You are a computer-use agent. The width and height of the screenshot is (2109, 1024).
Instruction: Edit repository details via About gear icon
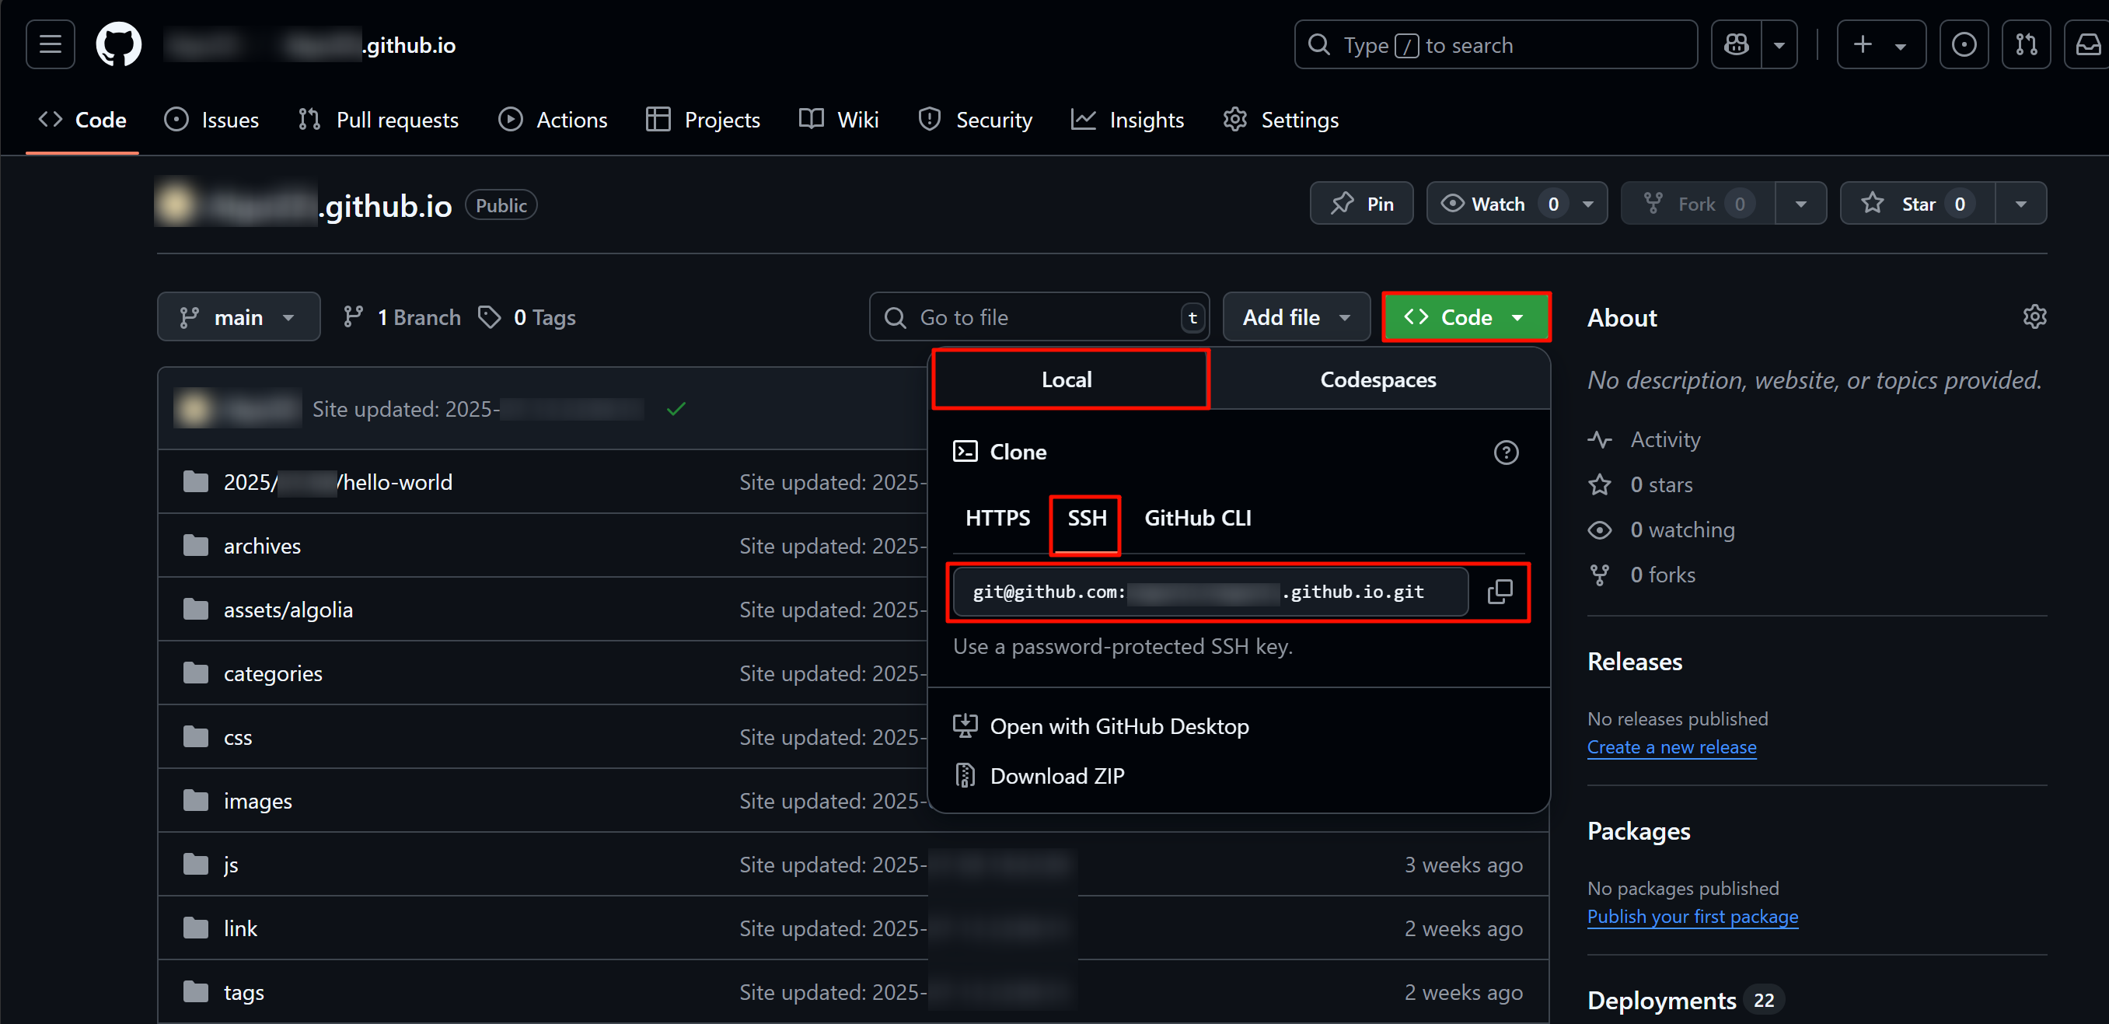2034,317
